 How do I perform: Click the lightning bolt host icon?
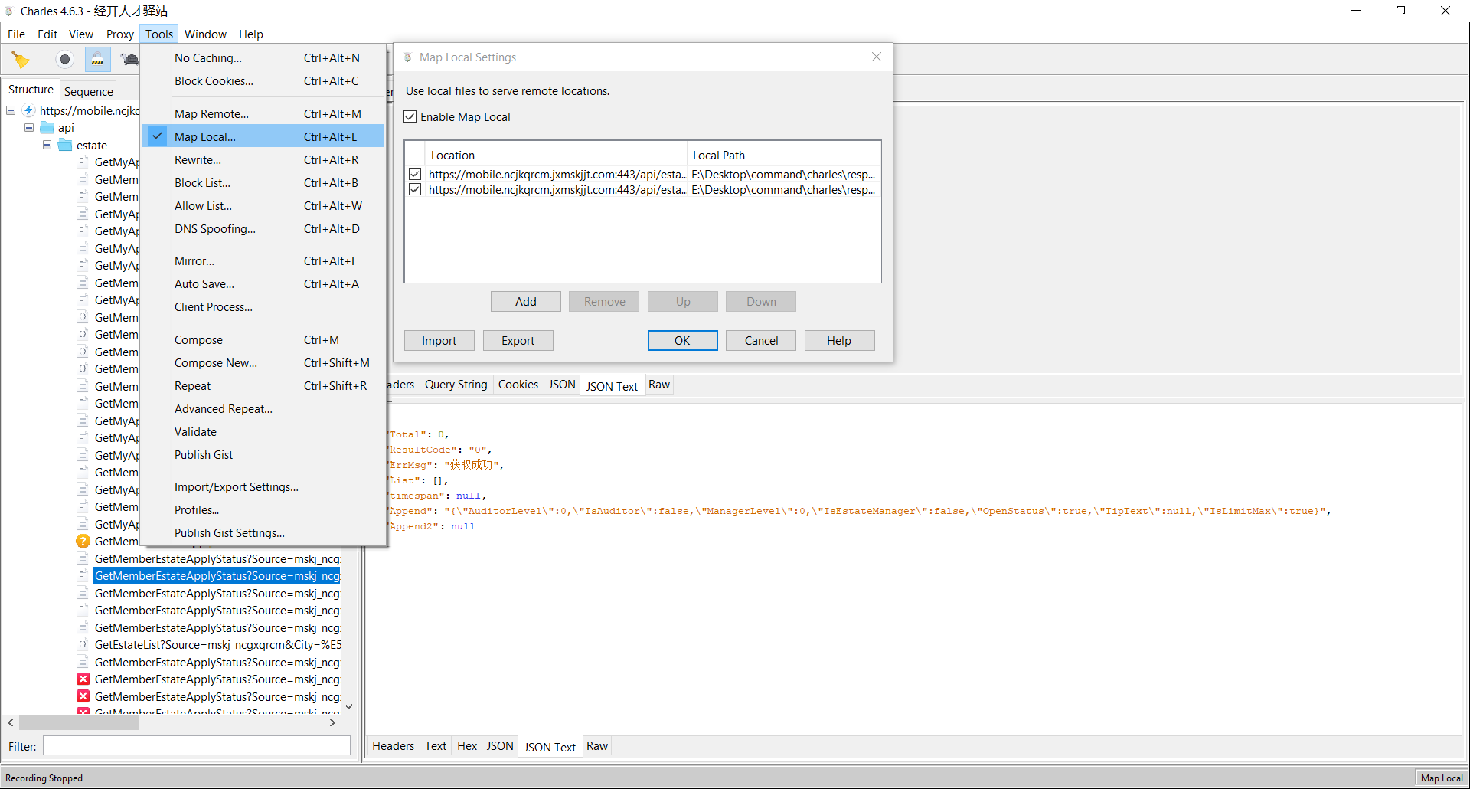28,110
